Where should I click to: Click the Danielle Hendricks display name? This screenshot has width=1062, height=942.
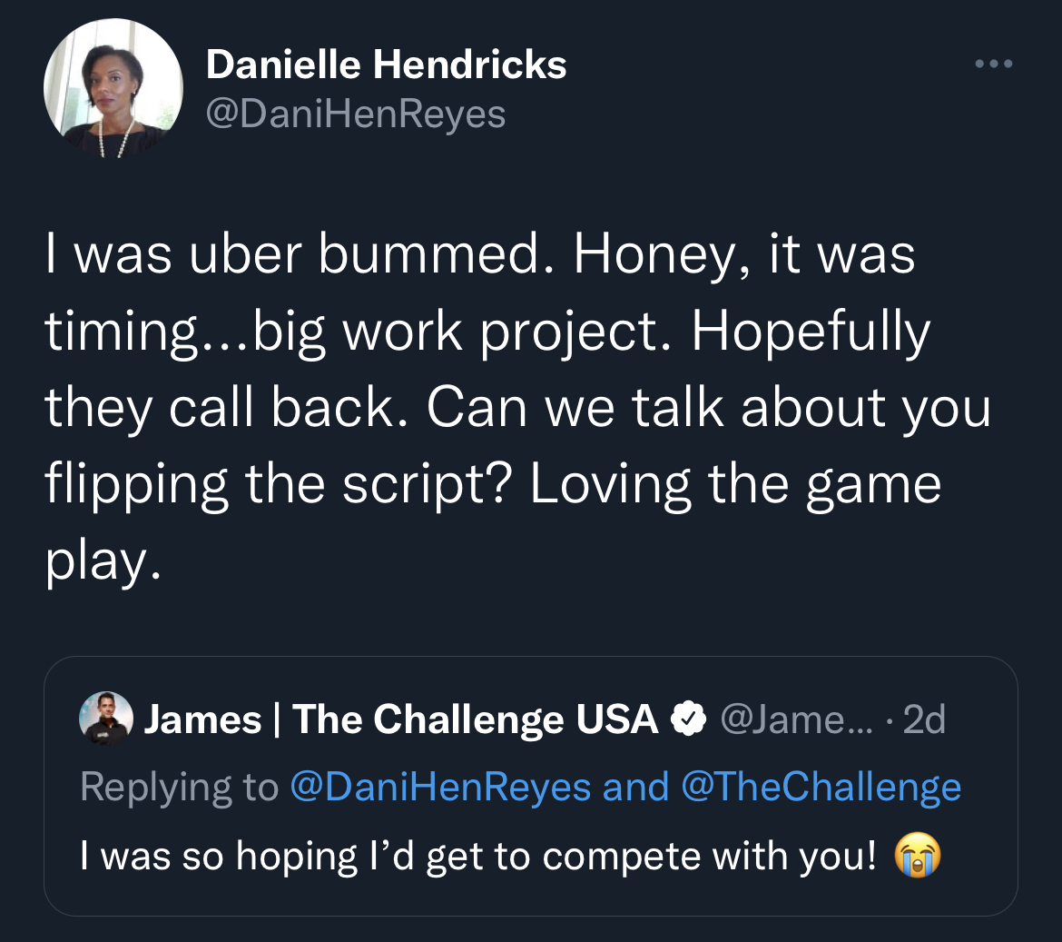click(386, 64)
